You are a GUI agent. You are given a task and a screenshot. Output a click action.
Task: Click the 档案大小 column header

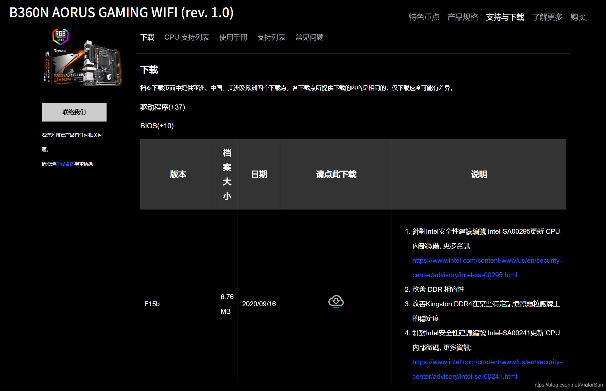[227, 174]
